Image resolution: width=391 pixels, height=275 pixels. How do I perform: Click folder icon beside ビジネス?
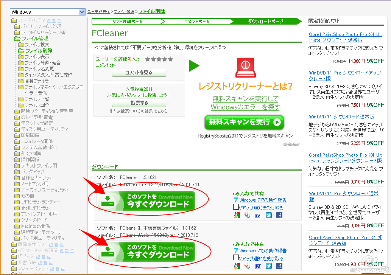click(x=14, y=256)
